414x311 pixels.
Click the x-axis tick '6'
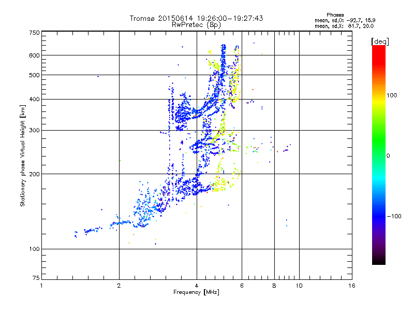coord(242,286)
